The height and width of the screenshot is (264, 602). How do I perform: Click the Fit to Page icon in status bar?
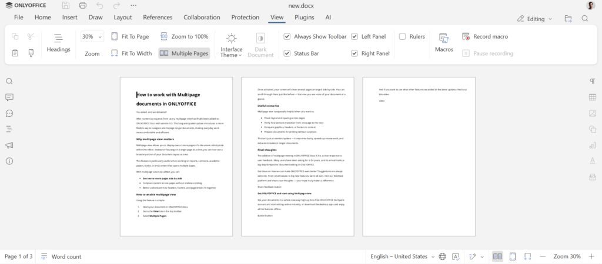pyautogui.click(x=513, y=257)
